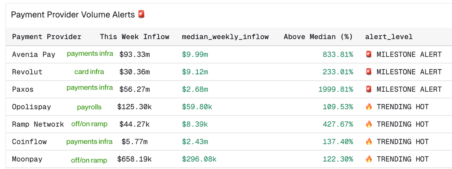Screen dimensions: 452x169
Task: Click the Payment Provider Volume Alerts title
Action: [x=73, y=15]
